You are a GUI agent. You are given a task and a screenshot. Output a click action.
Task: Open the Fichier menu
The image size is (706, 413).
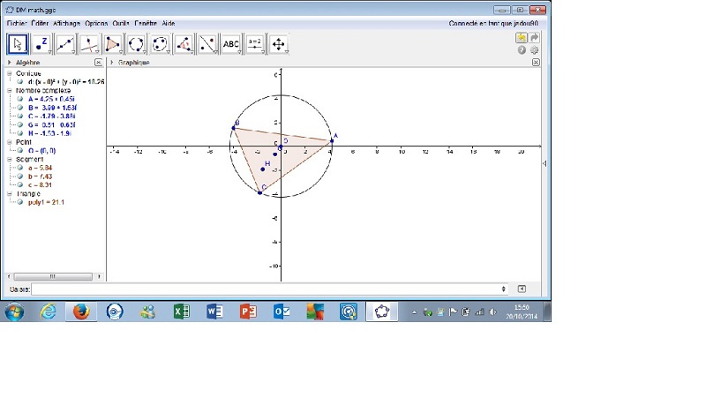click(17, 23)
